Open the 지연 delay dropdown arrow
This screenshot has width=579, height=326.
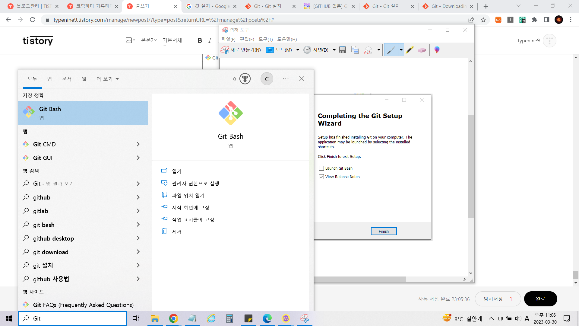[x=334, y=50]
